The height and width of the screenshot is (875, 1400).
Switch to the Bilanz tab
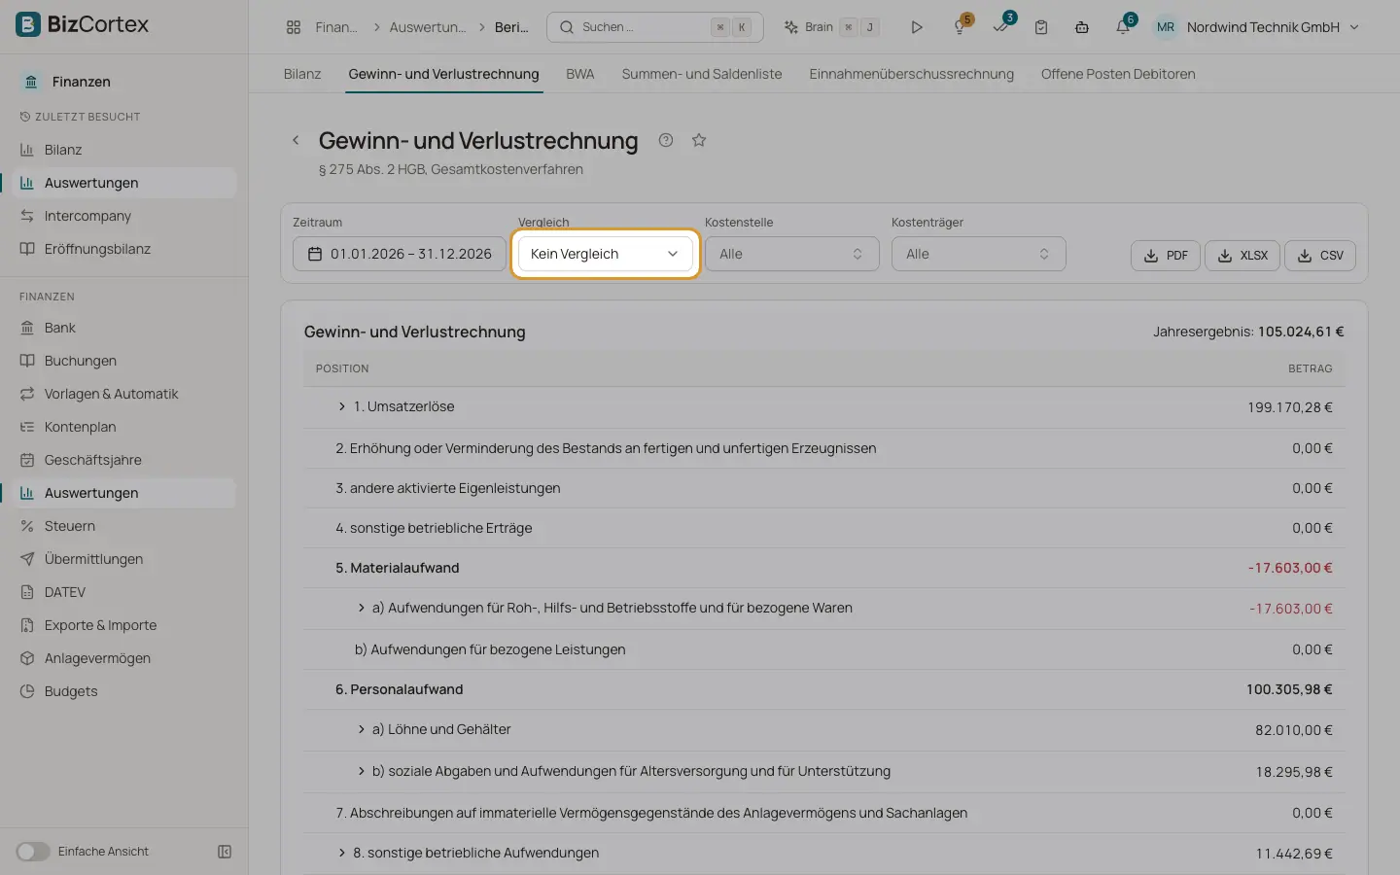tap(302, 74)
